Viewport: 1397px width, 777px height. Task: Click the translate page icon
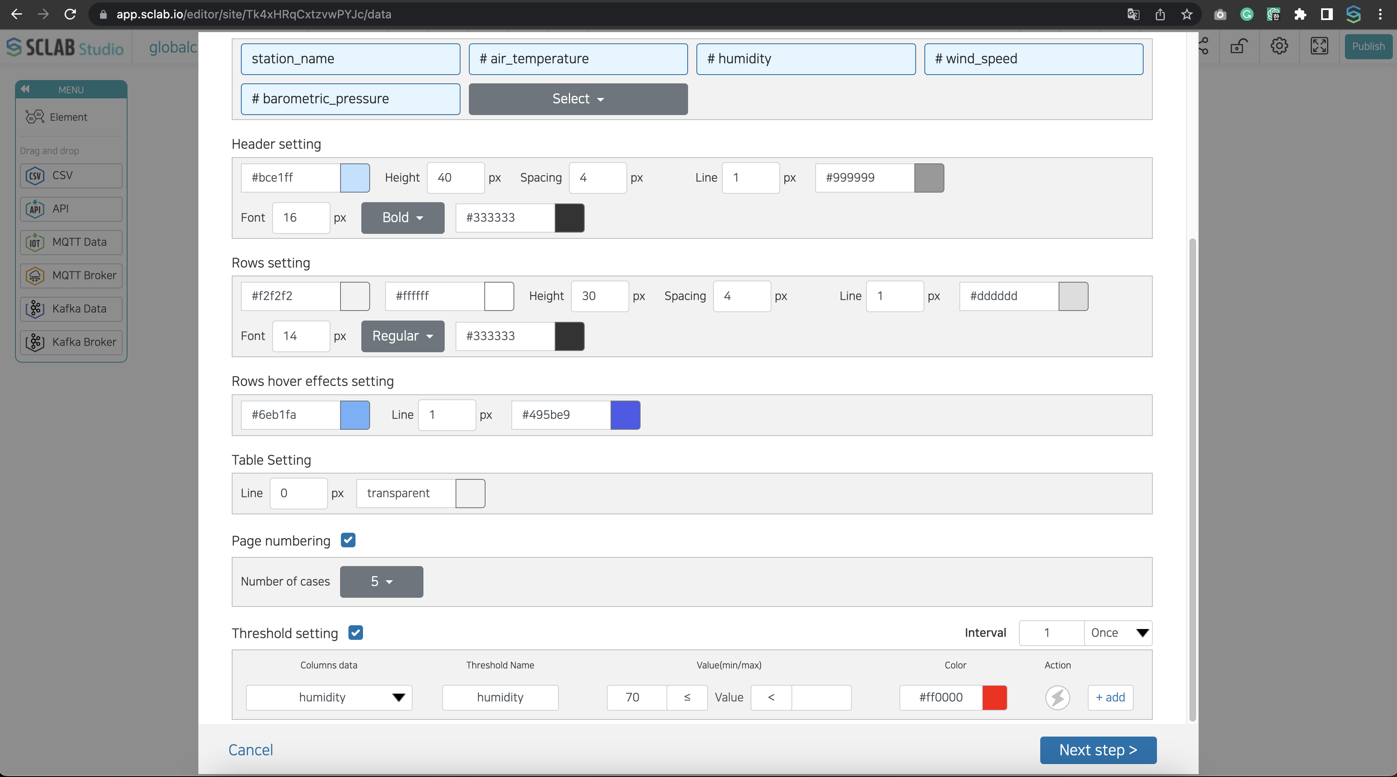click(1133, 14)
